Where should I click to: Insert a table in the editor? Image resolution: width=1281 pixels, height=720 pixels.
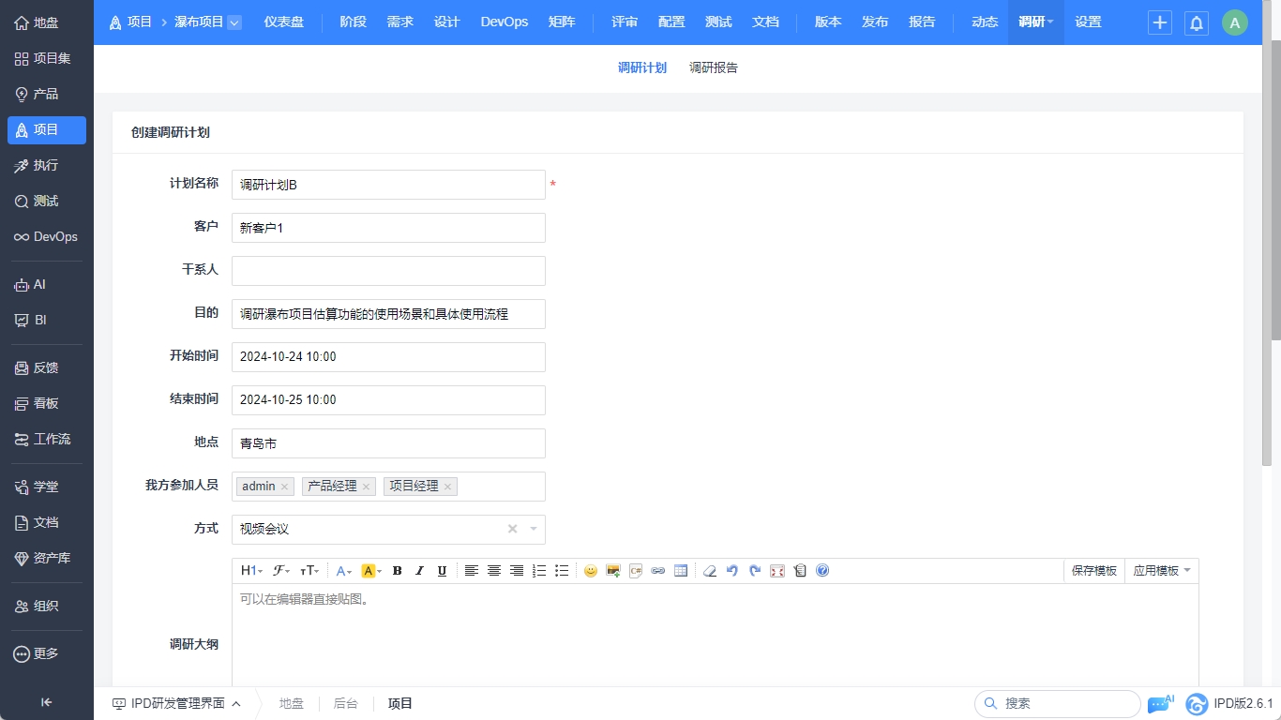[681, 571]
